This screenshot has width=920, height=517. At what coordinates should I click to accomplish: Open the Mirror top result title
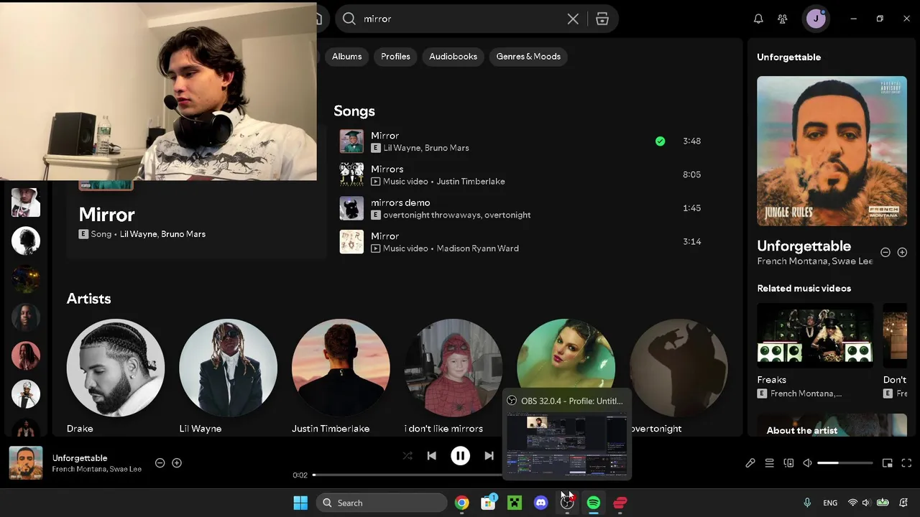pos(106,214)
